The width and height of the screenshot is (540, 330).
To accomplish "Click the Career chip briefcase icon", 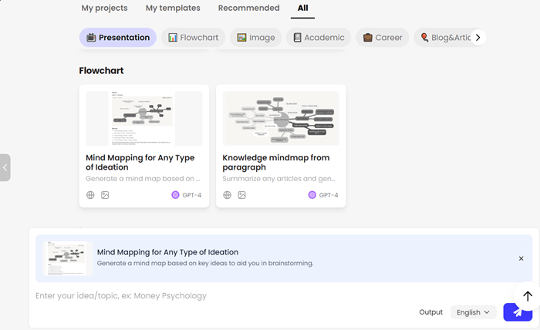I will point(368,38).
